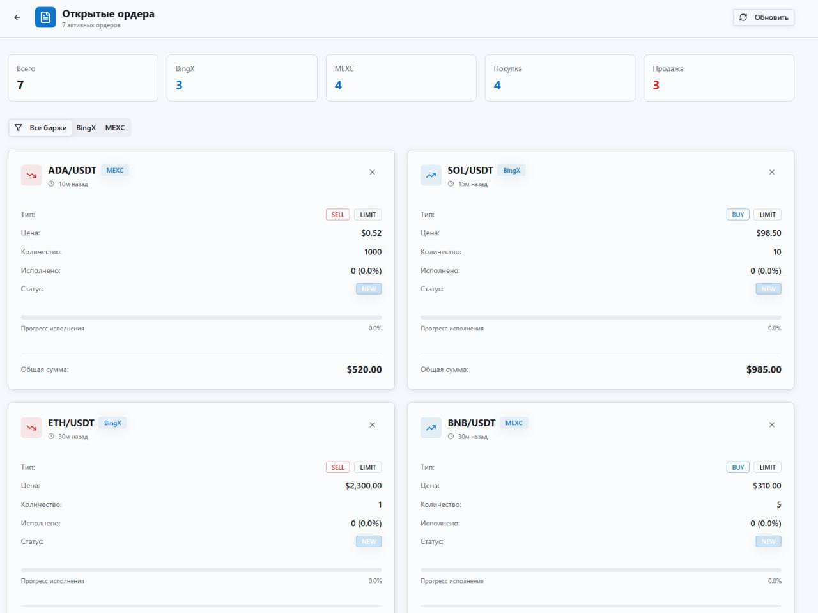
Task: Select the Все биржи filter tab
Action: 41,128
